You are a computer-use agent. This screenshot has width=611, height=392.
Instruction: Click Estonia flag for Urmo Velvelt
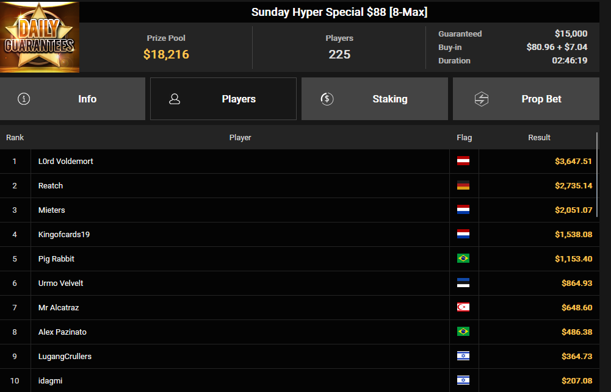tap(463, 283)
